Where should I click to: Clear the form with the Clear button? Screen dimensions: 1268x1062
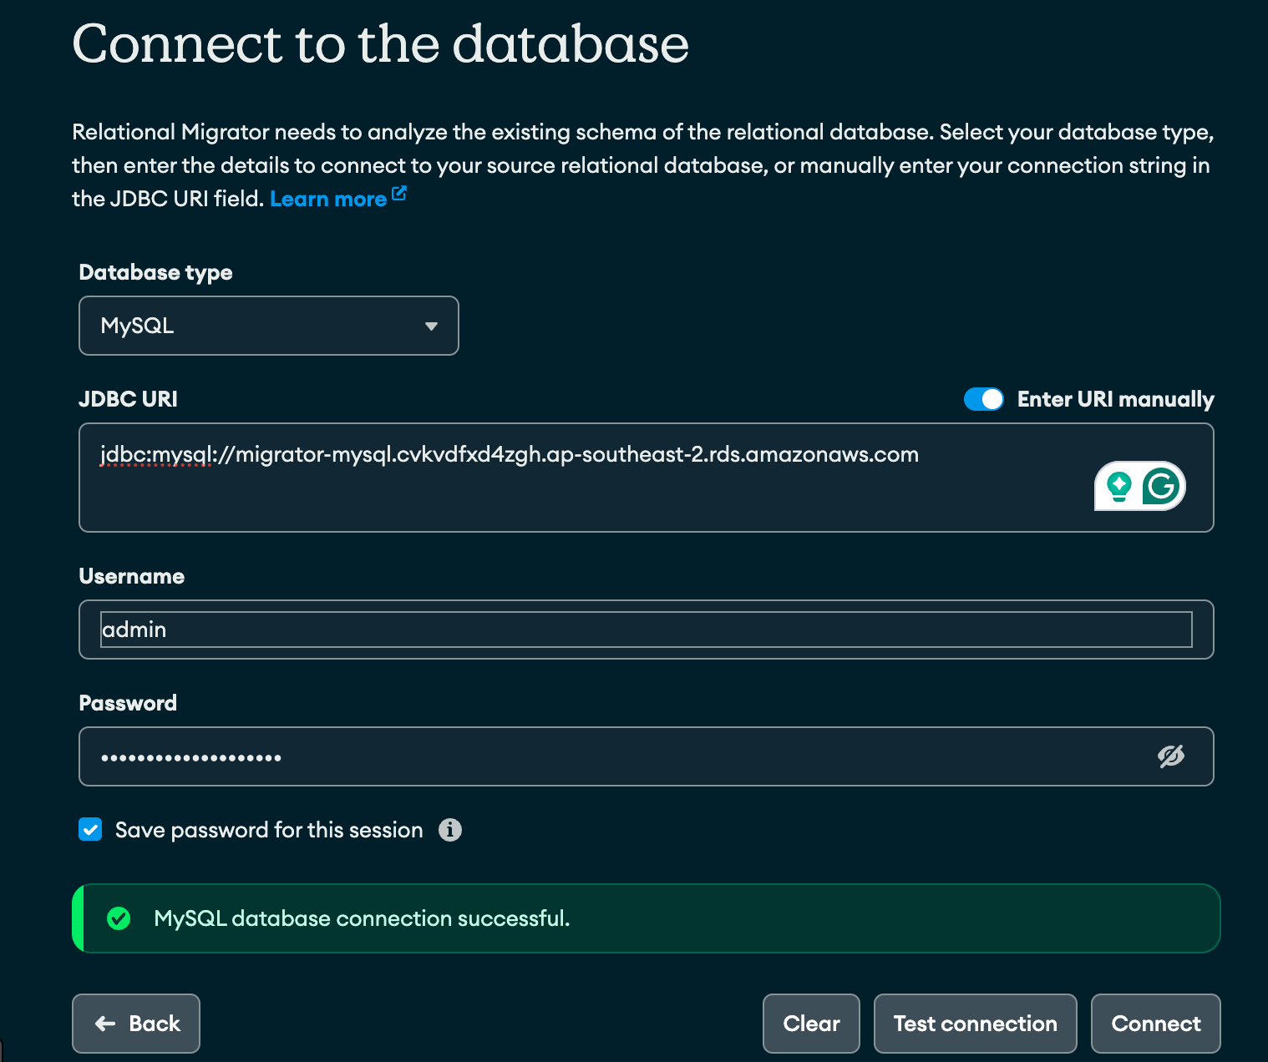point(811,1024)
